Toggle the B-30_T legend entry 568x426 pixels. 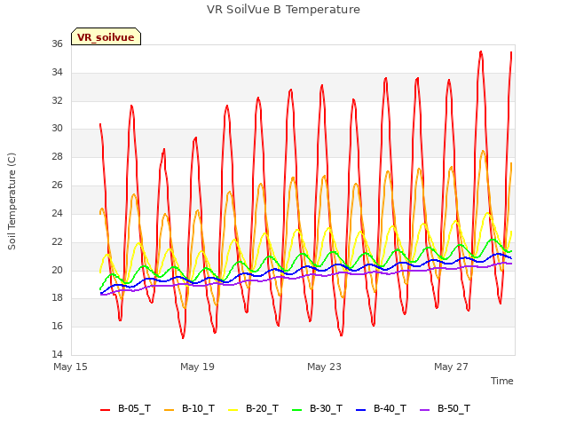317,409
